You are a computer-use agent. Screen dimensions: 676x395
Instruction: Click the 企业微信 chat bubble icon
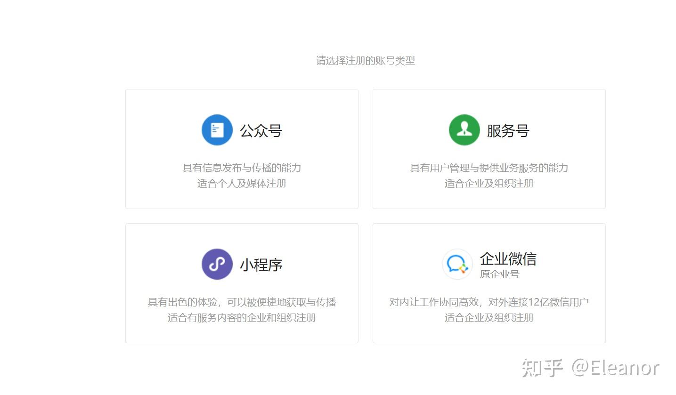[457, 264]
